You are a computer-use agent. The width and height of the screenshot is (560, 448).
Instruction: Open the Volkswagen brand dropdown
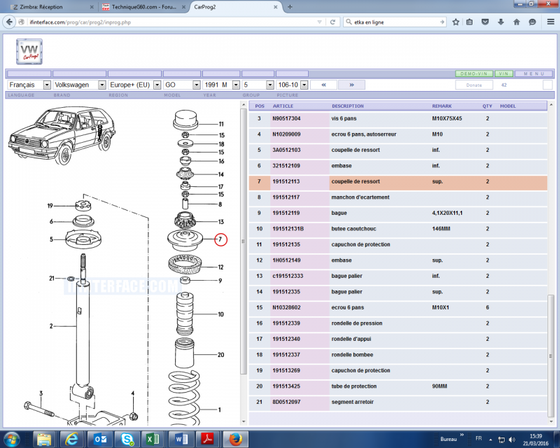79,85
